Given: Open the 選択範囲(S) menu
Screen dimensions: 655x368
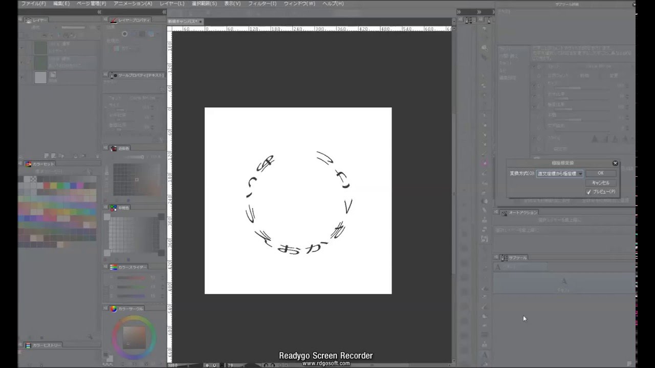Looking at the screenshot, I should click(x=204, y=4).
